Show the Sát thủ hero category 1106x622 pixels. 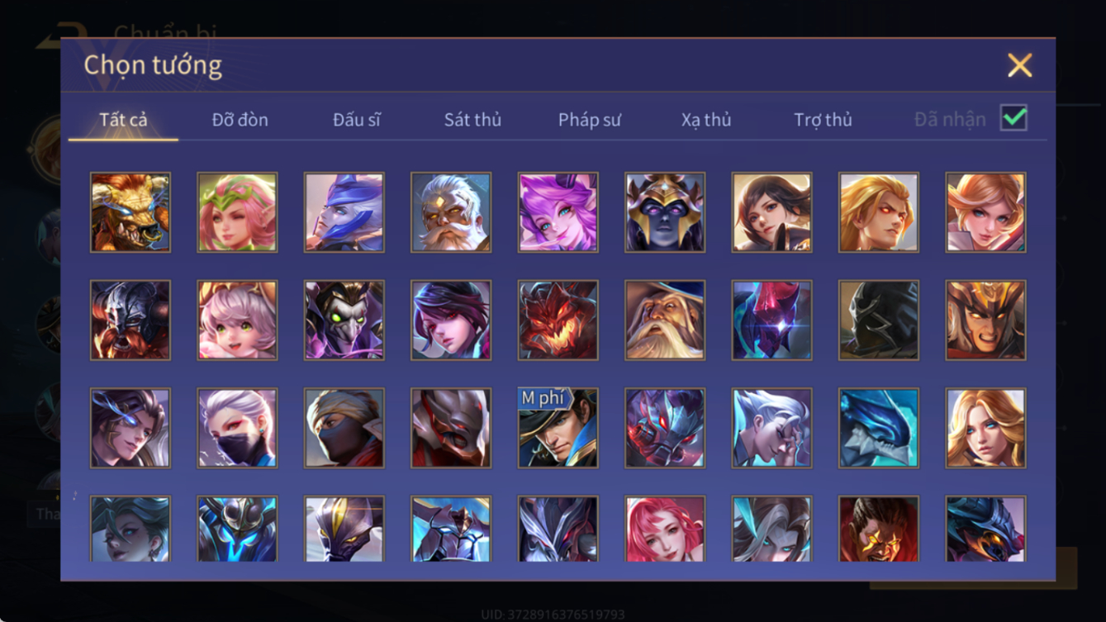tap(472, 120)
